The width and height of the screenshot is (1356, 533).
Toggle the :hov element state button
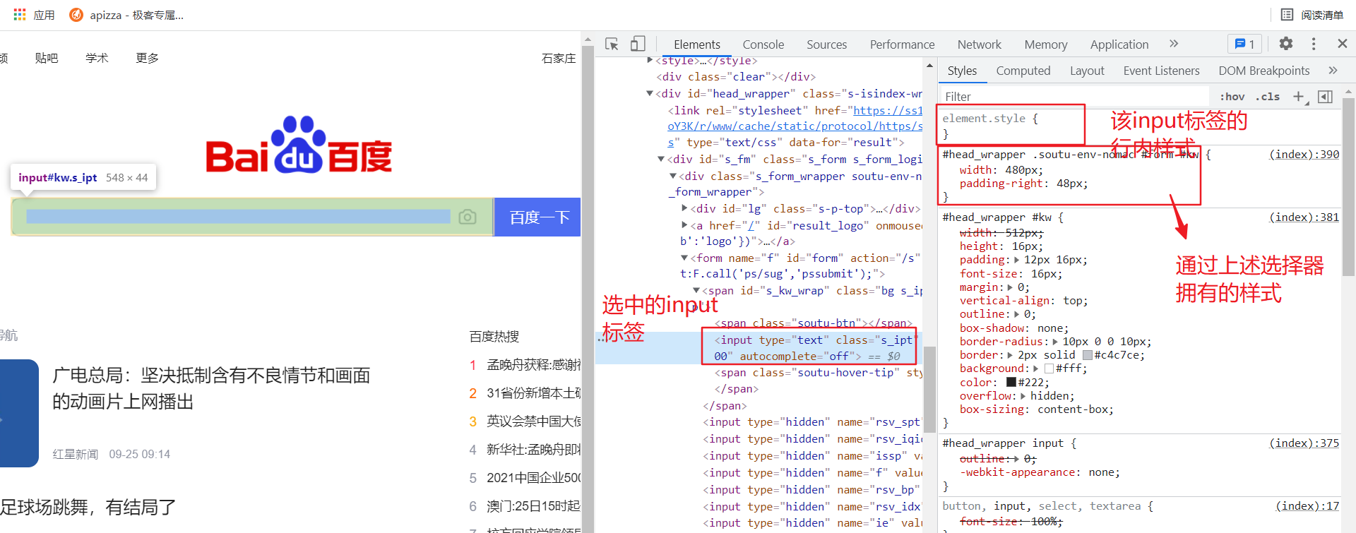[1232, 97]
